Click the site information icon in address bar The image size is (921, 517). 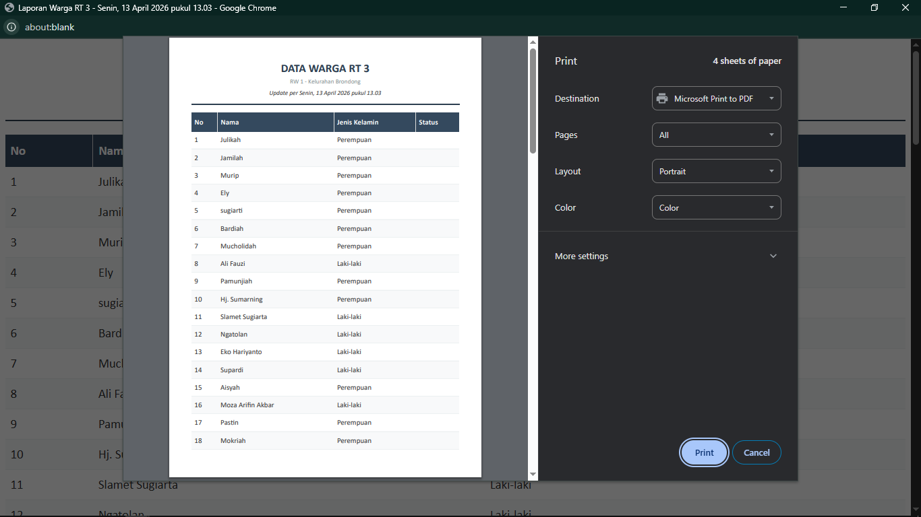pyautogui.click(x=11, y=28)
